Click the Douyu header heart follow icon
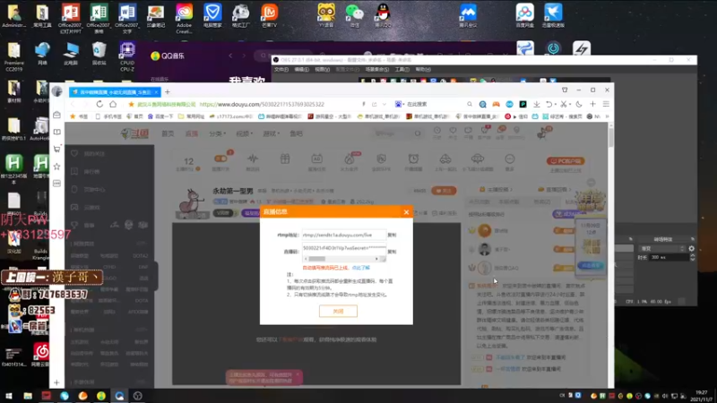The image size is (717, 403). click(453, 131)
